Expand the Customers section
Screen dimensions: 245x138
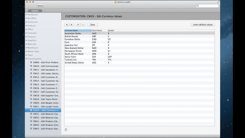coord(26,22)
